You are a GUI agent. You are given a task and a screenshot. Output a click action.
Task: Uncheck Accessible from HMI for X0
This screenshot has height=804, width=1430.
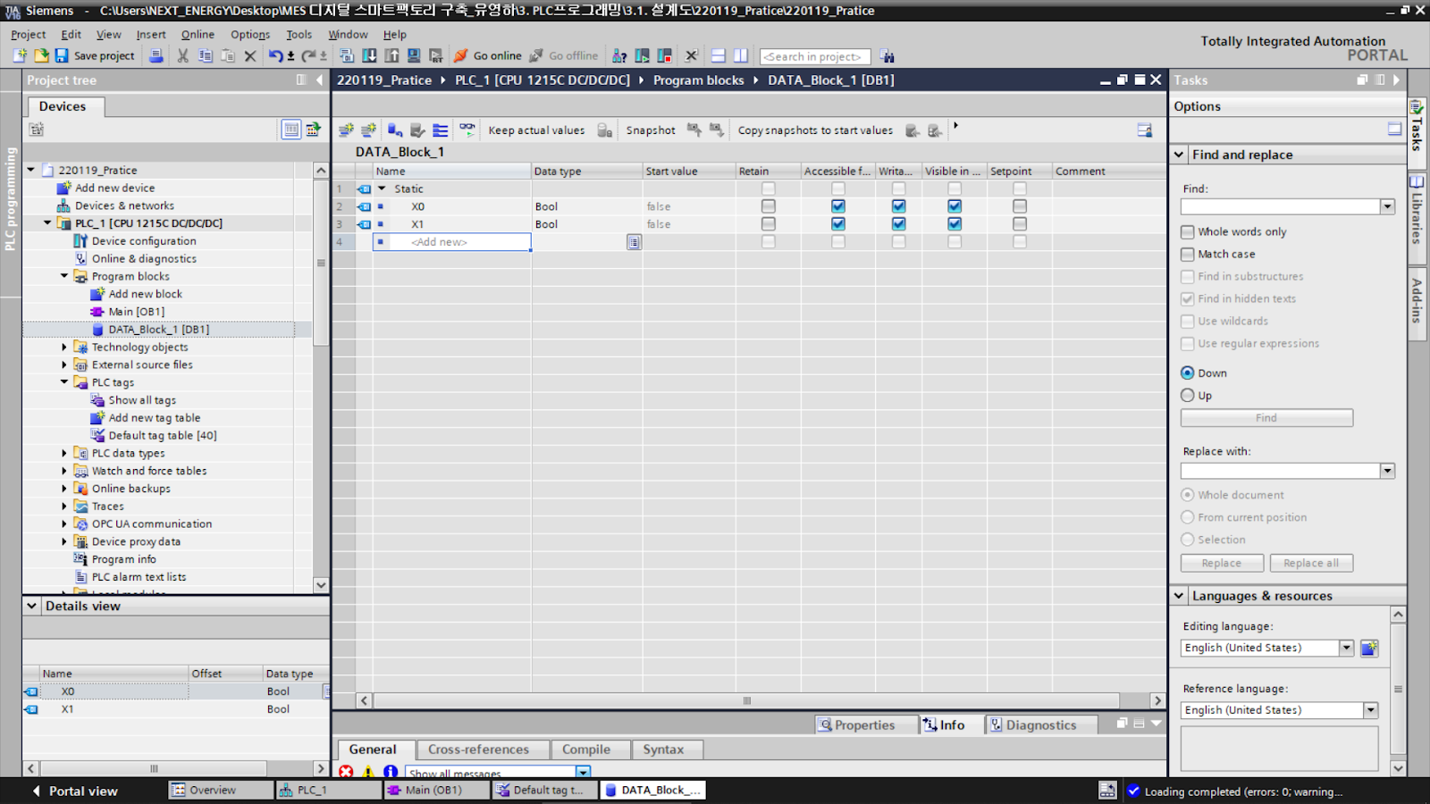tap(838, 206)
